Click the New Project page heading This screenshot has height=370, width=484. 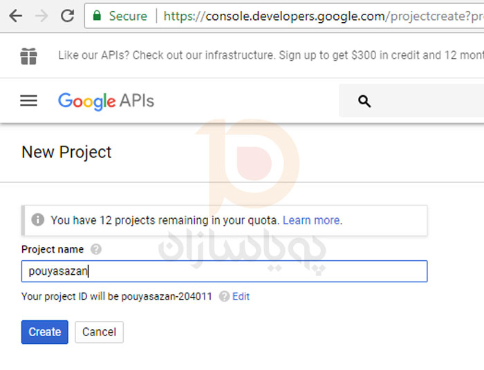66,152
